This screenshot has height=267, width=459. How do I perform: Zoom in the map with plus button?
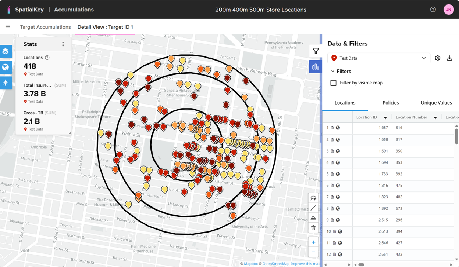pos(313,242)
